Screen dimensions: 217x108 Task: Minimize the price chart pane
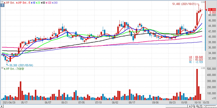202,2
